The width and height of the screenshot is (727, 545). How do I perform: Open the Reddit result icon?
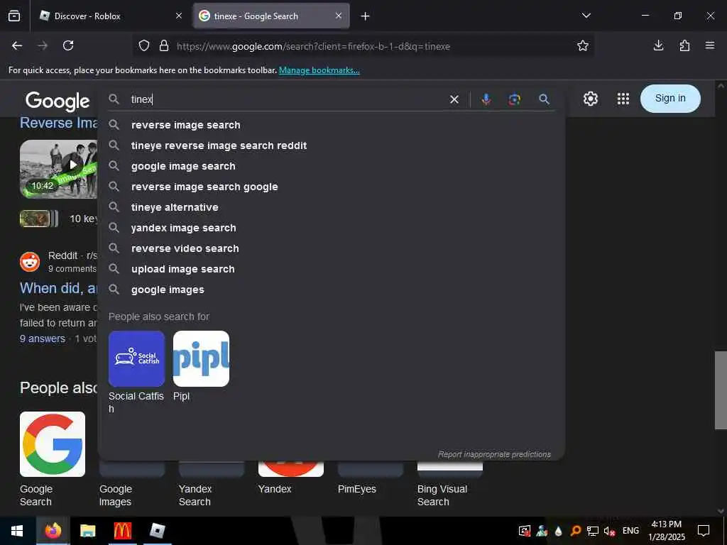point(30,262)
